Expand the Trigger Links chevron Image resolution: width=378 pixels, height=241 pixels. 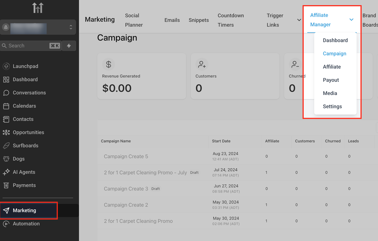[x=299, y=20]
